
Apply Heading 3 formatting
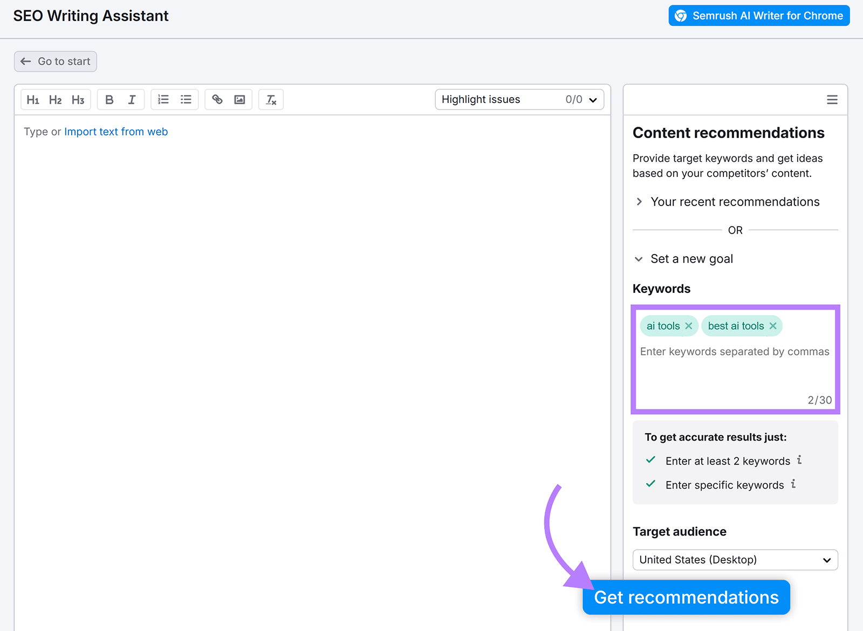(x=78, y=99)
